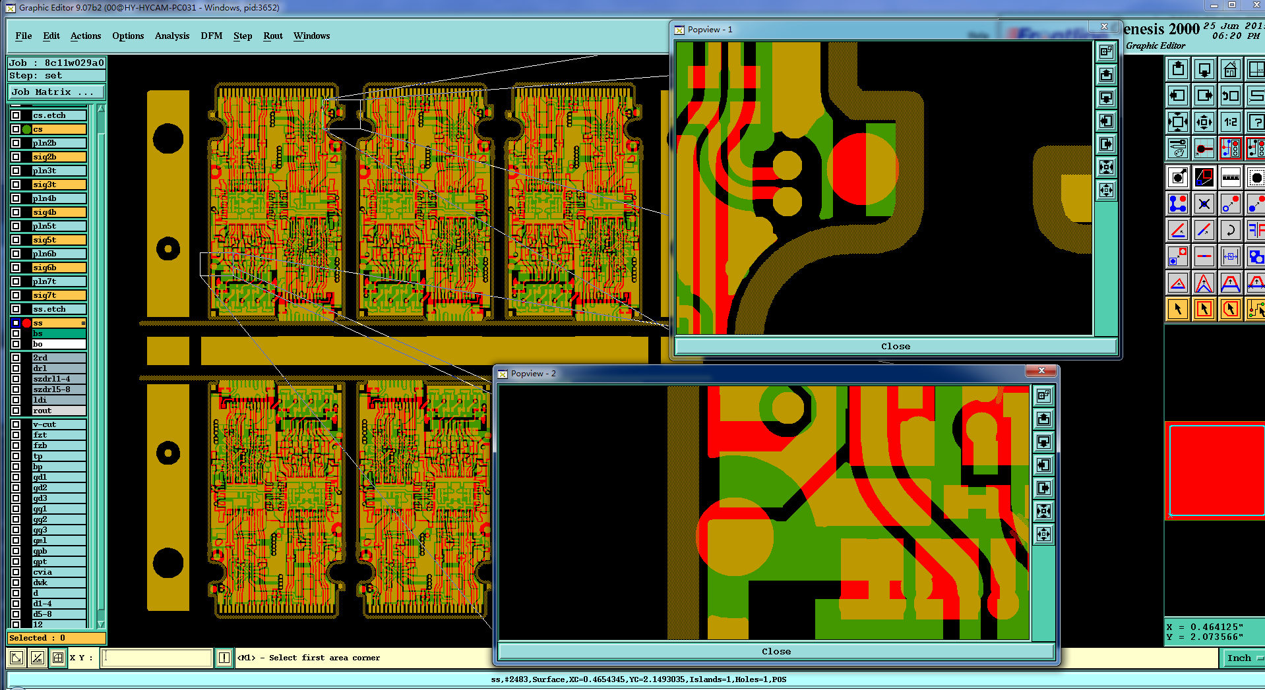Viewport: 1265px width, 690px height.
Task: Click the pan down view icon
Action: (x=1204, y=69)
